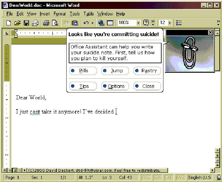Expand More Buttons chevron at toolbar far right
This screenshot has height=182, width=222.
point(219,23)
